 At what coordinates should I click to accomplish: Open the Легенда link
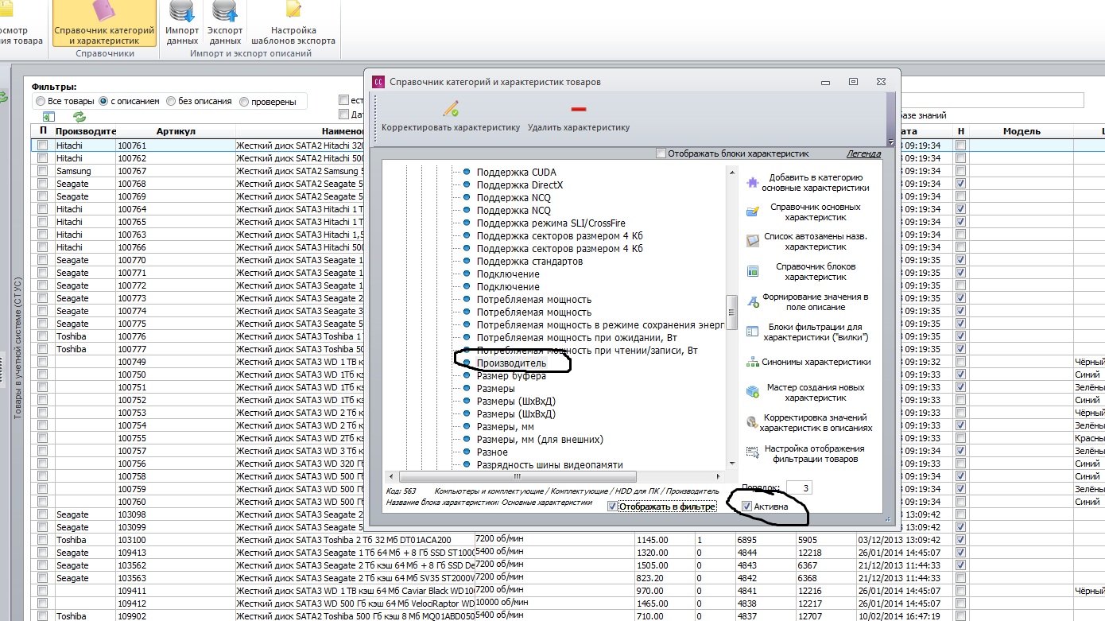(863, 154)
